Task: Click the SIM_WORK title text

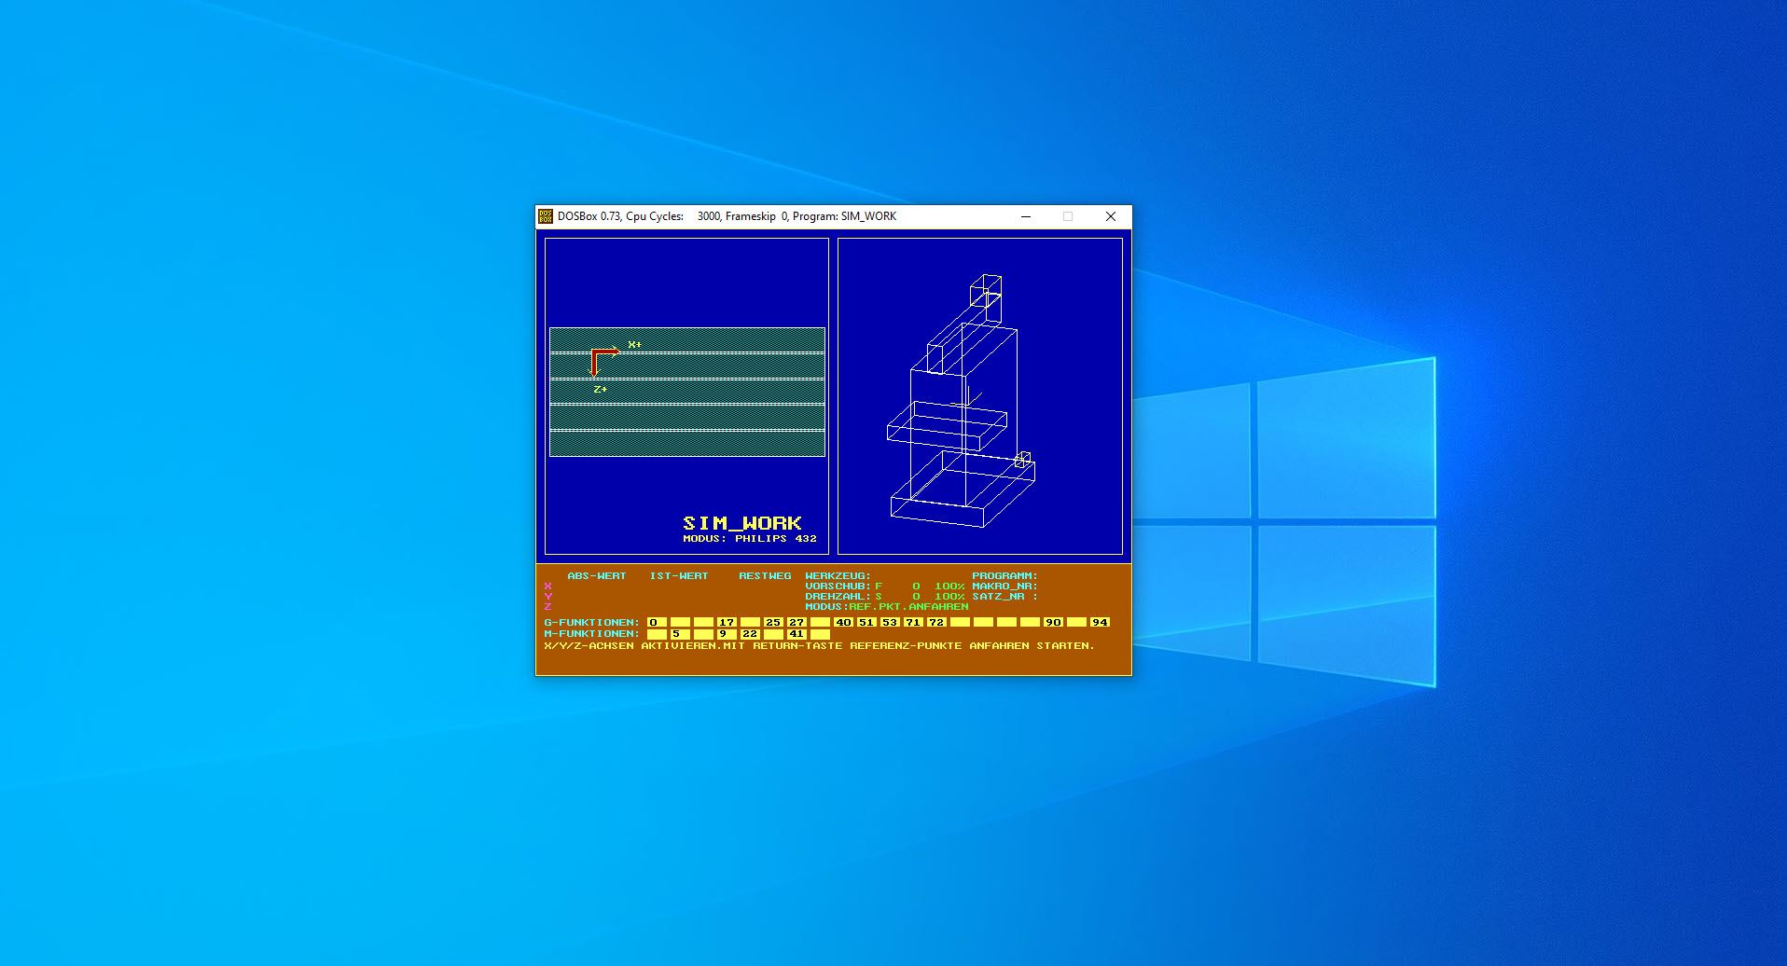Action: point(741,523)
